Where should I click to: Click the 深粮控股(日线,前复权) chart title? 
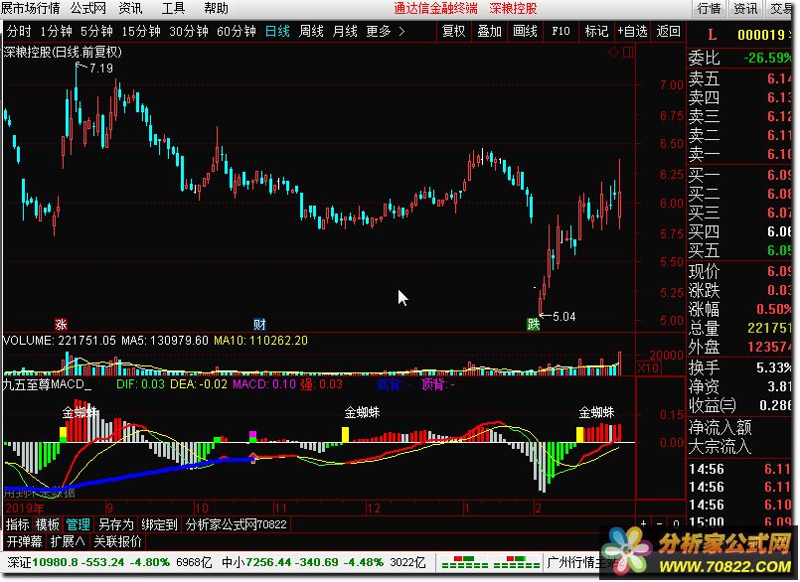click(63, 52)
